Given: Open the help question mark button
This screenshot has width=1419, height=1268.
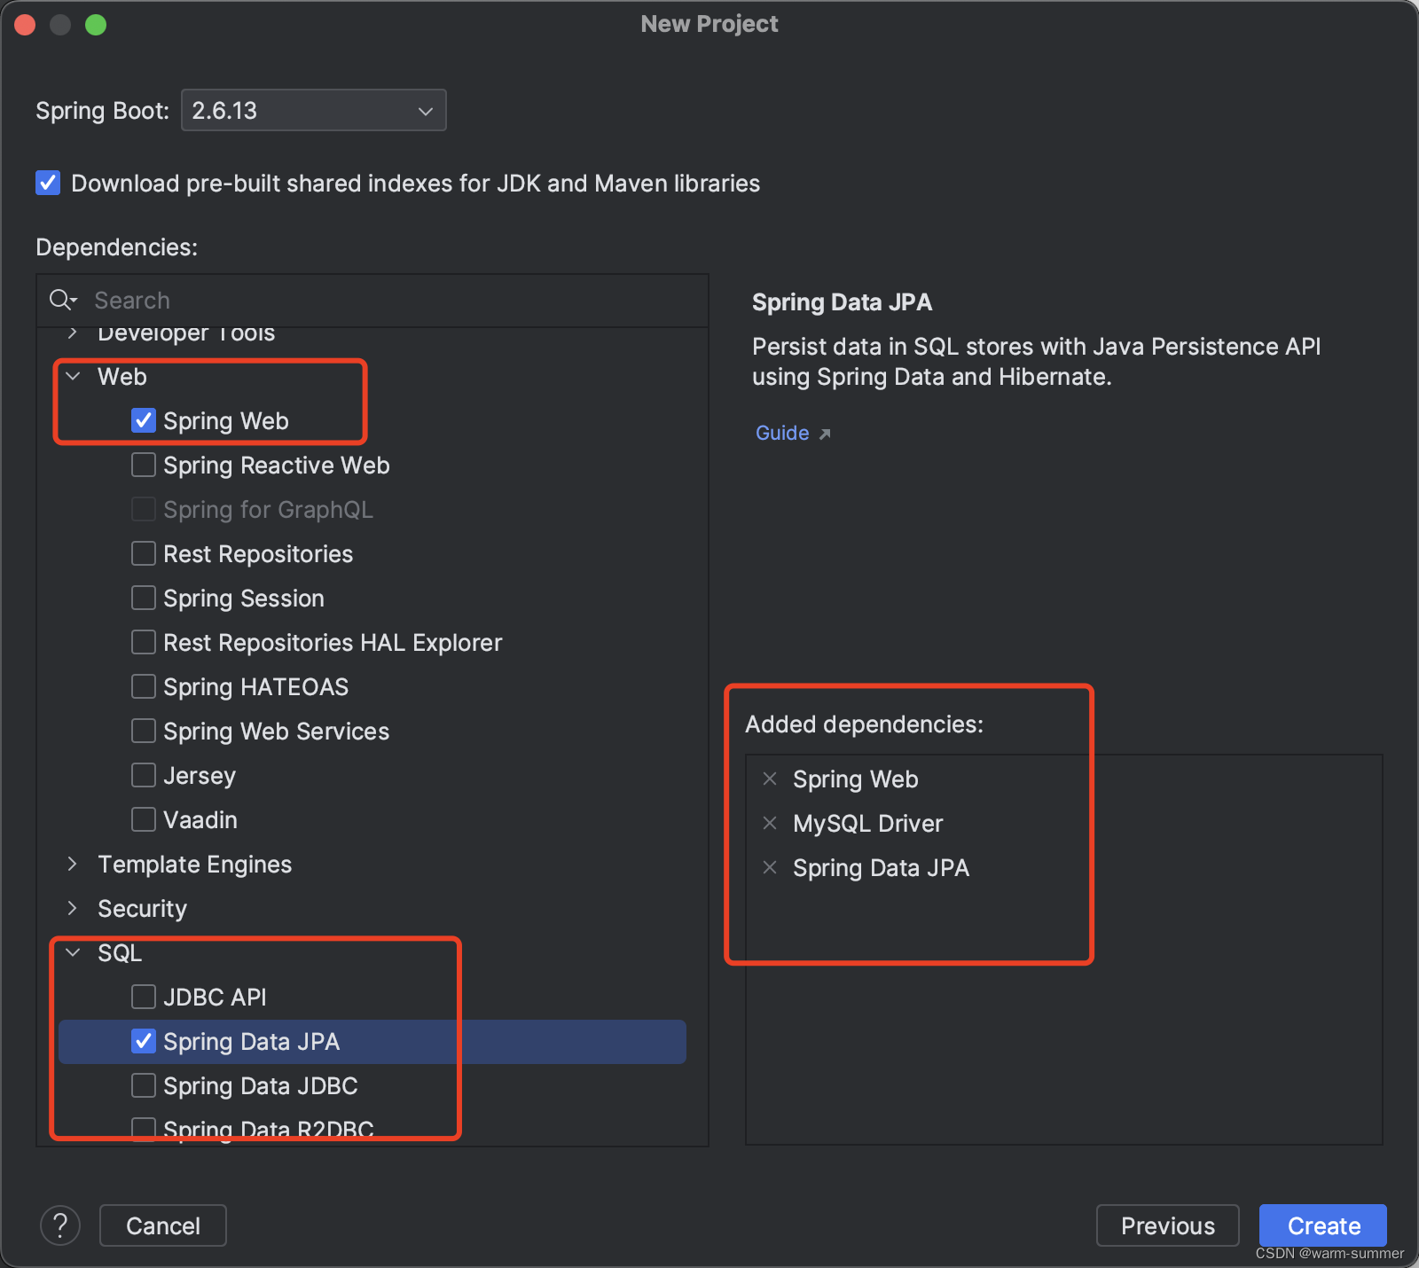Looking at the screenshot, I should coord(60,1225).
